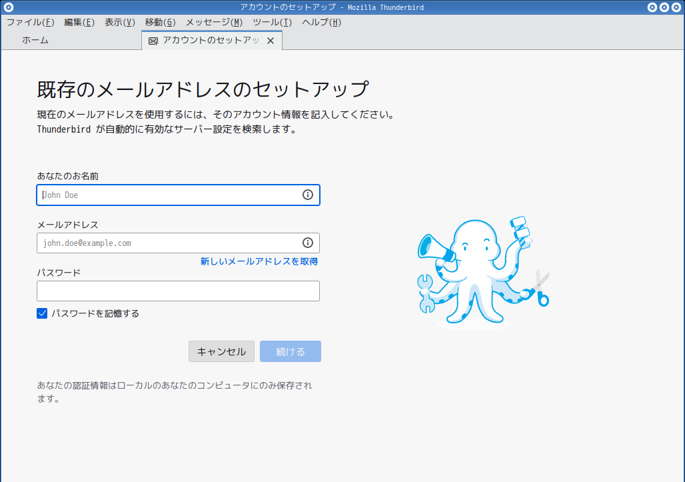Screen dimensions: 685x482
Task: Open the 編集(E) menu
Action: pyautogui.click(x=79, y=22)
